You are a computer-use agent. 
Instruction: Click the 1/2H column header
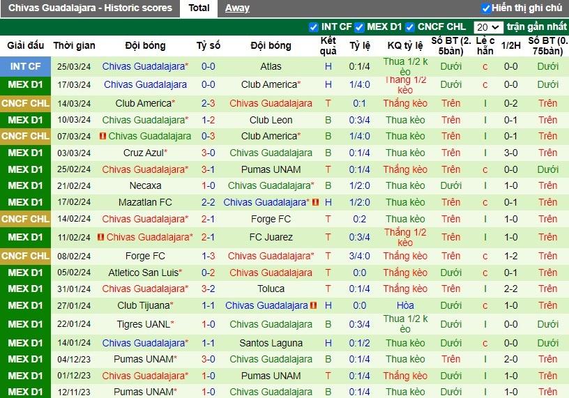pos(510,46)
